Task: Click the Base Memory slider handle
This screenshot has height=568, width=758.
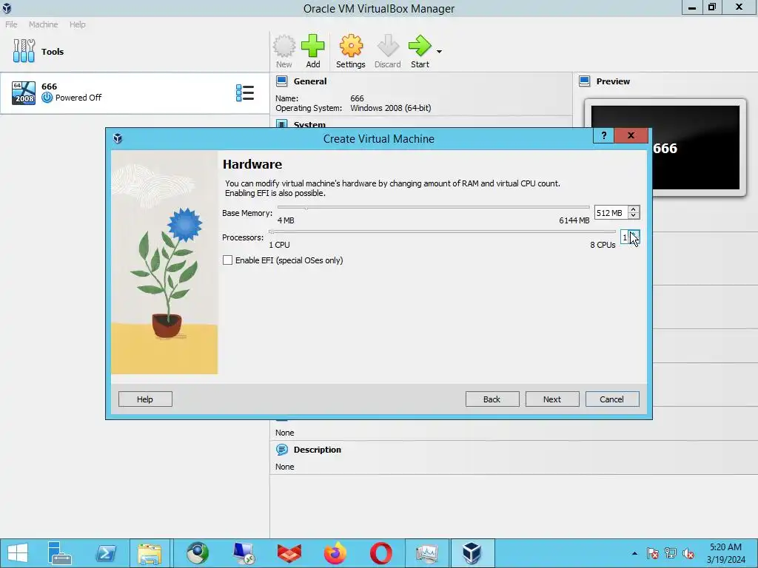Action: pos(306,207)
